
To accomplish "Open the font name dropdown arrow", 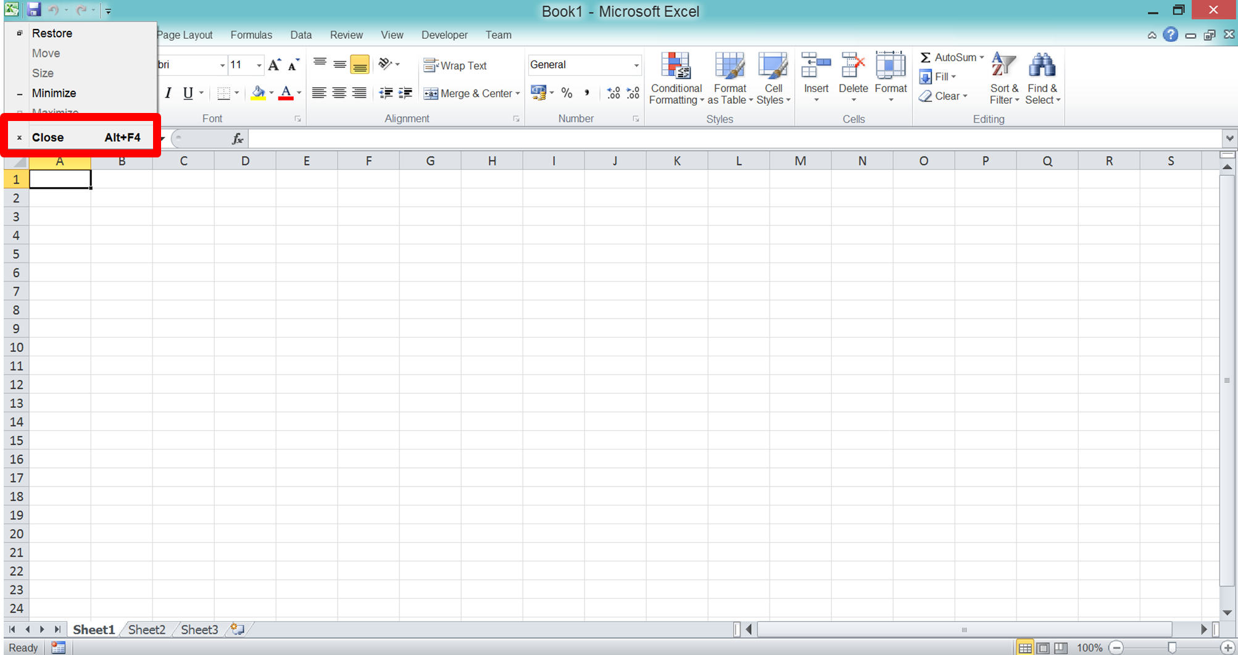I will tap(222, 65).
